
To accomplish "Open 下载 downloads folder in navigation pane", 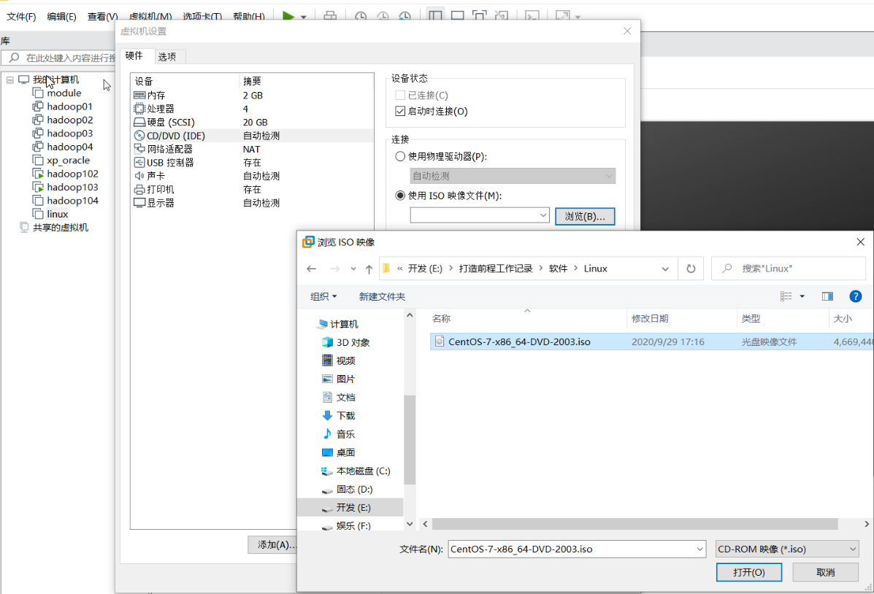I will (x=345, y=416).
